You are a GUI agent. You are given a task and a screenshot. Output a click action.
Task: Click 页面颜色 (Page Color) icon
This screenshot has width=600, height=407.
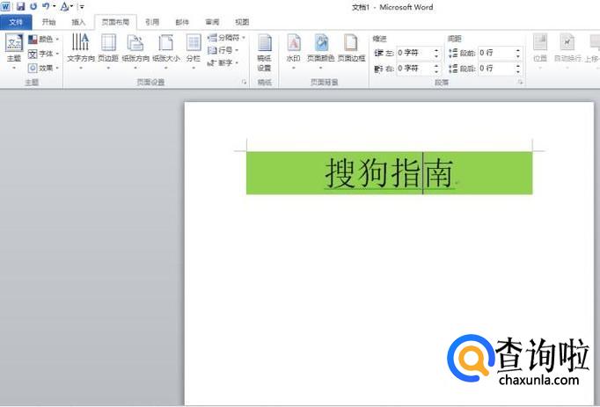(321, 42)
